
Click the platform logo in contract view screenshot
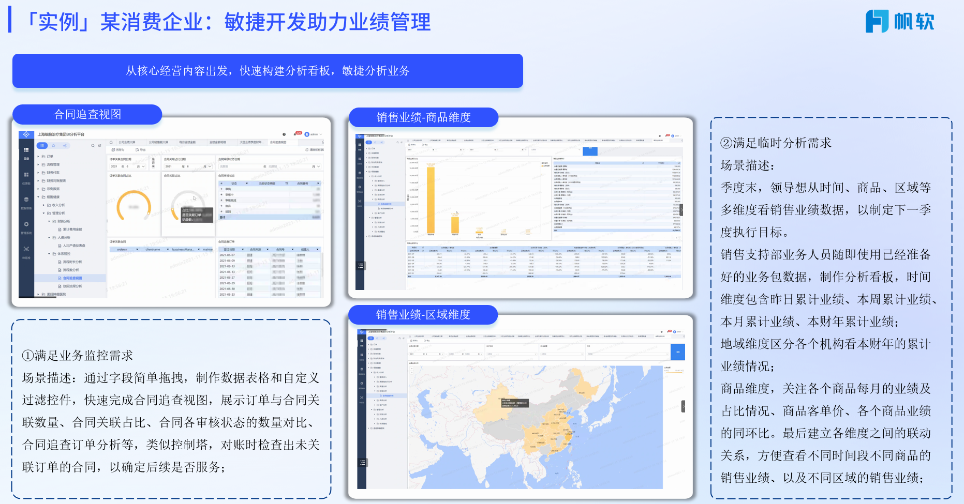(26, 134)
